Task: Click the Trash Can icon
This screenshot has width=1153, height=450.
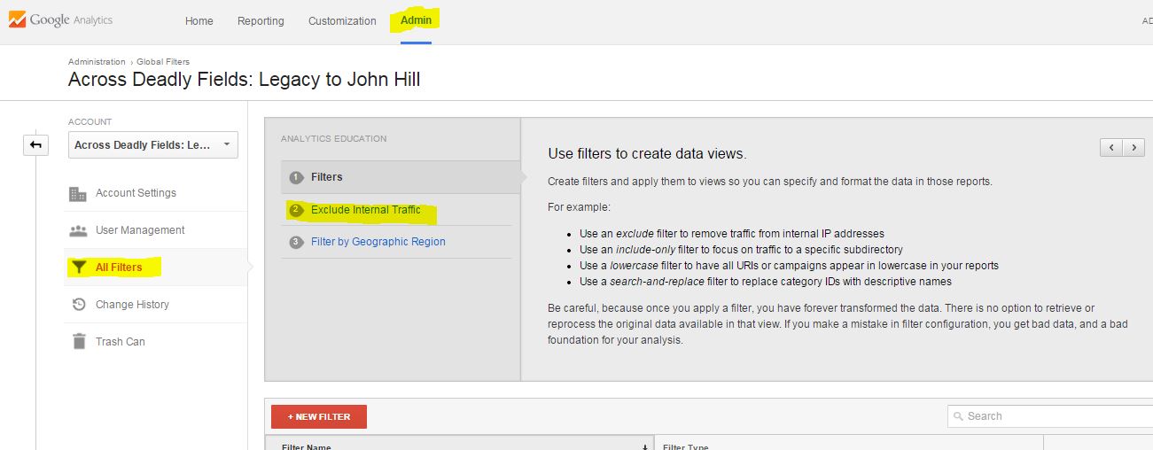Action: (x=78, y=341)
